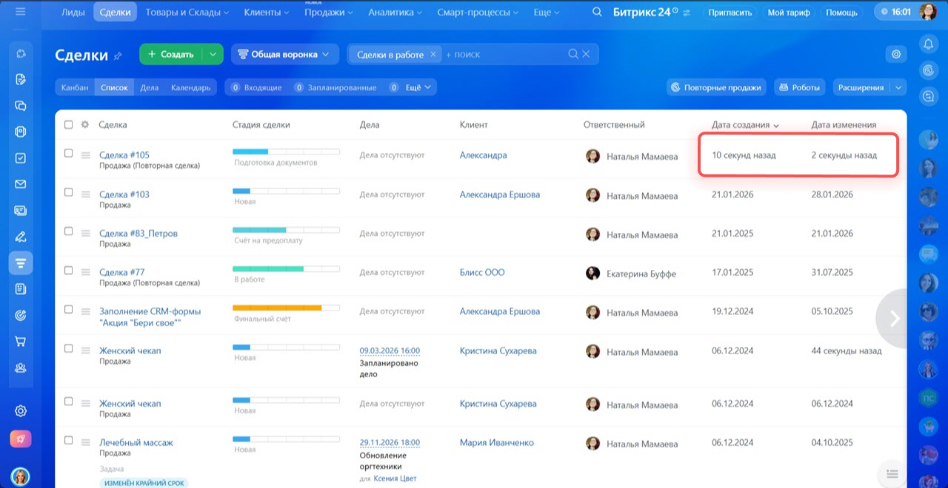Pin the Сделки page with pin icon
Viewport: 948px width, 488px height.
[118, 55]
